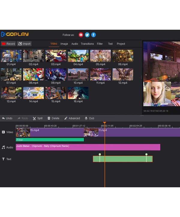Open the GoPlay YouTube channel icon
180x217 pixels.
tap(81, 35)
